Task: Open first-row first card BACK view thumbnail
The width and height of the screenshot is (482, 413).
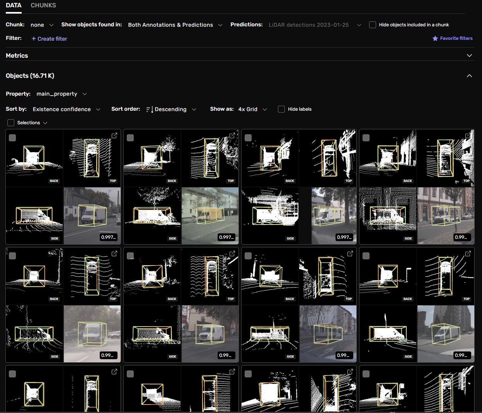Action: click(34, 158)
